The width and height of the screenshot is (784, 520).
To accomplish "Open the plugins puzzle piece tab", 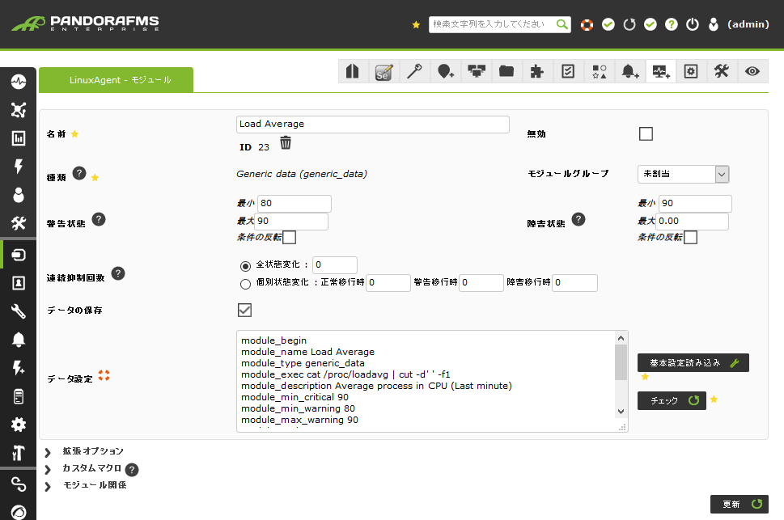I will pyautogui.click(x=536, y=71).
